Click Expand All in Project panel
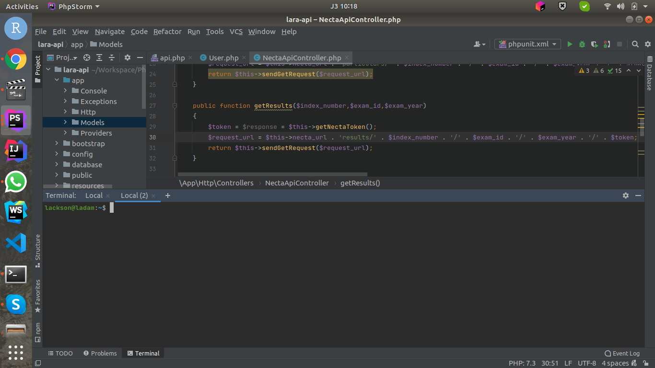 tap(99, 57)
